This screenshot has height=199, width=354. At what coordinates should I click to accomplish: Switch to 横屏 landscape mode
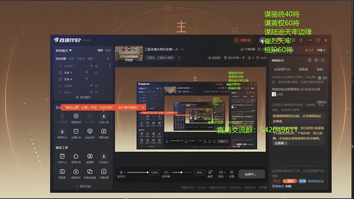(x=100, y=50)
